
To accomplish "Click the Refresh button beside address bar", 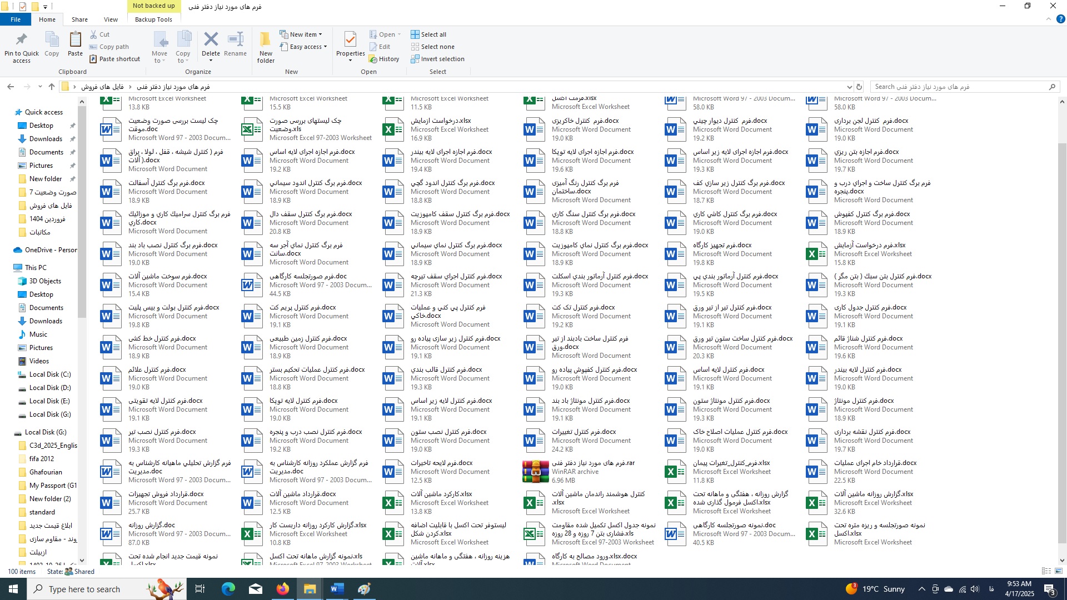I will tap(859, 87).
